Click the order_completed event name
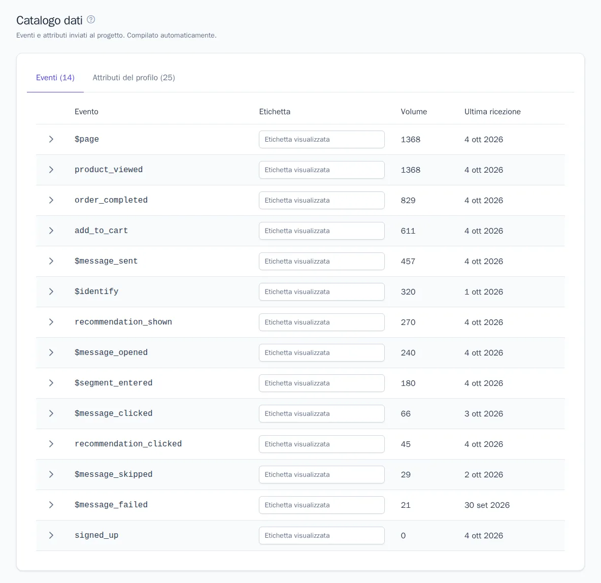601x583 pixels. (111, 200)
